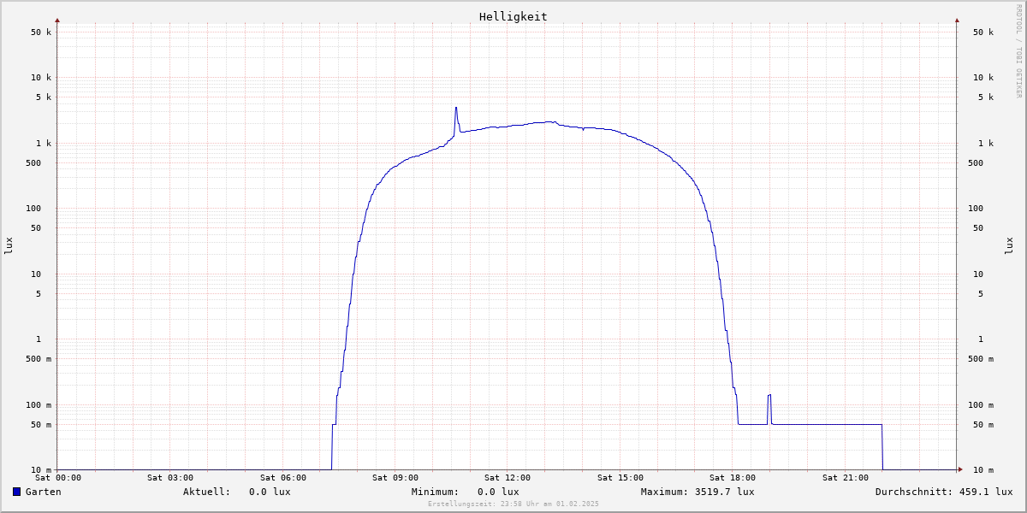Select the chart title Helligkeit
This screenshot has width=1027, height=513.
[x=513, y=16]
